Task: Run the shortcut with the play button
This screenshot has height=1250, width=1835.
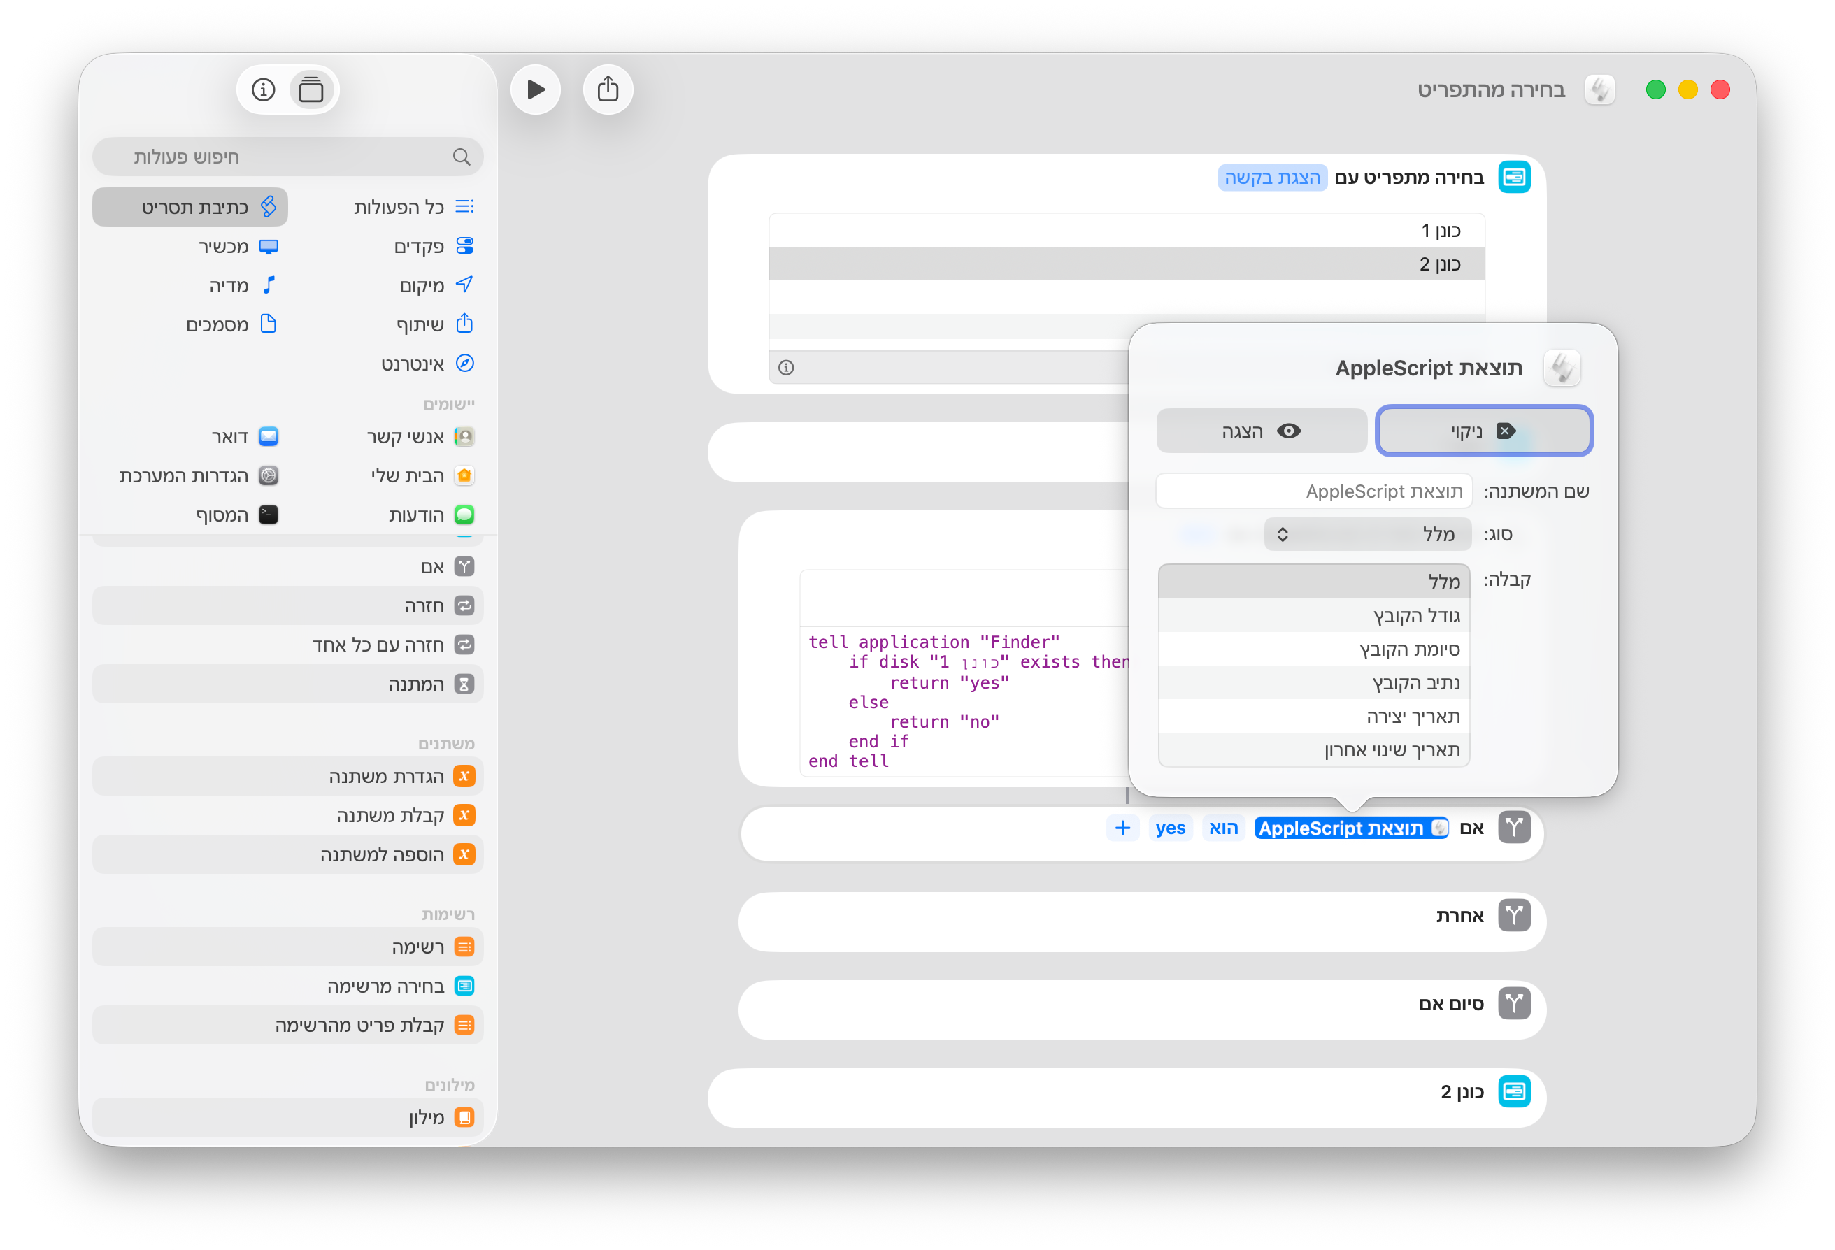Action: 536,89
